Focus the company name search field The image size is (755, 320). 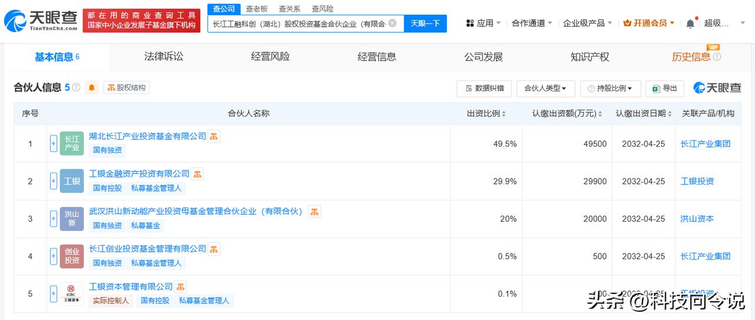point(298,24)
